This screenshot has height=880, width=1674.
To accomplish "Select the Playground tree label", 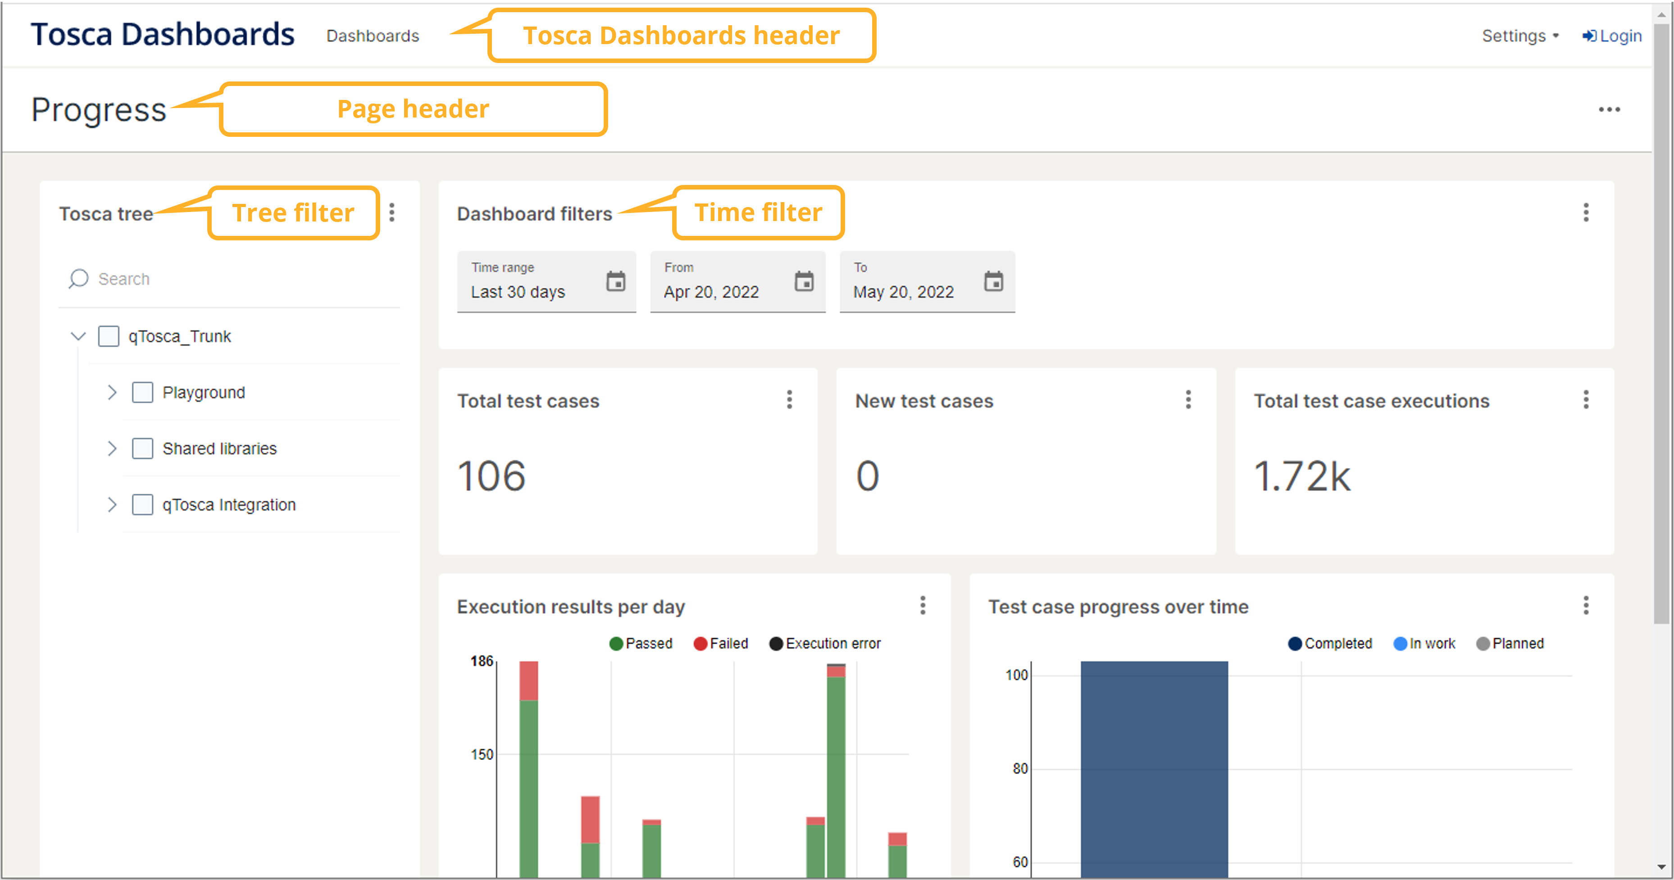I will [204, 392].
